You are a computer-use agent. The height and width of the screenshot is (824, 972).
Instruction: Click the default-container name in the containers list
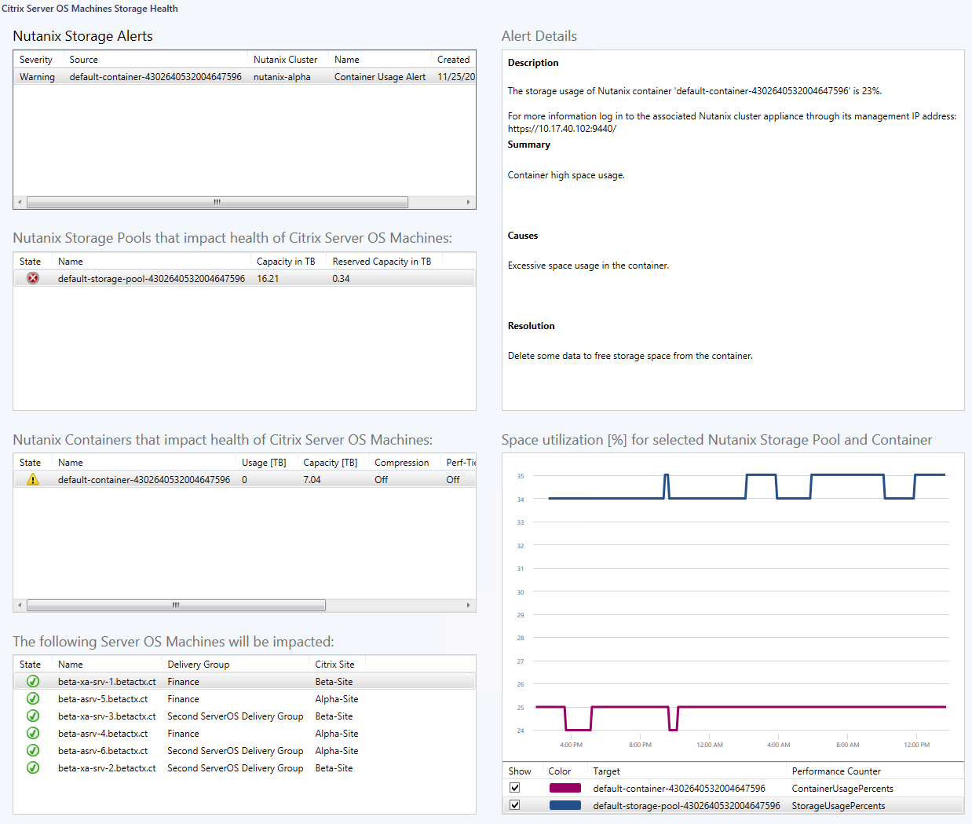[144, 480]
